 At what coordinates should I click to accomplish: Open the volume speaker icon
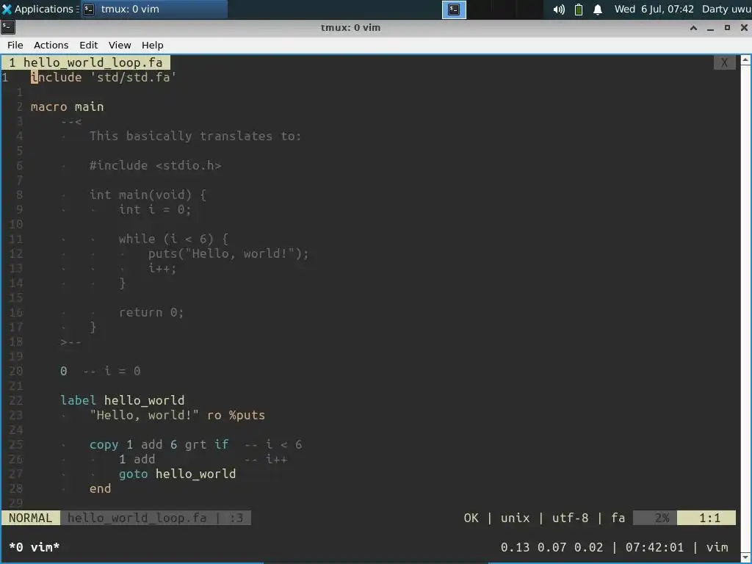(x=559, y=10)
